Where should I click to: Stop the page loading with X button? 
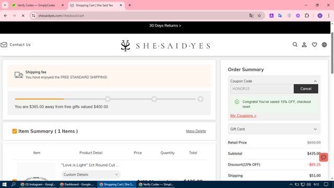tap(23, 16)
